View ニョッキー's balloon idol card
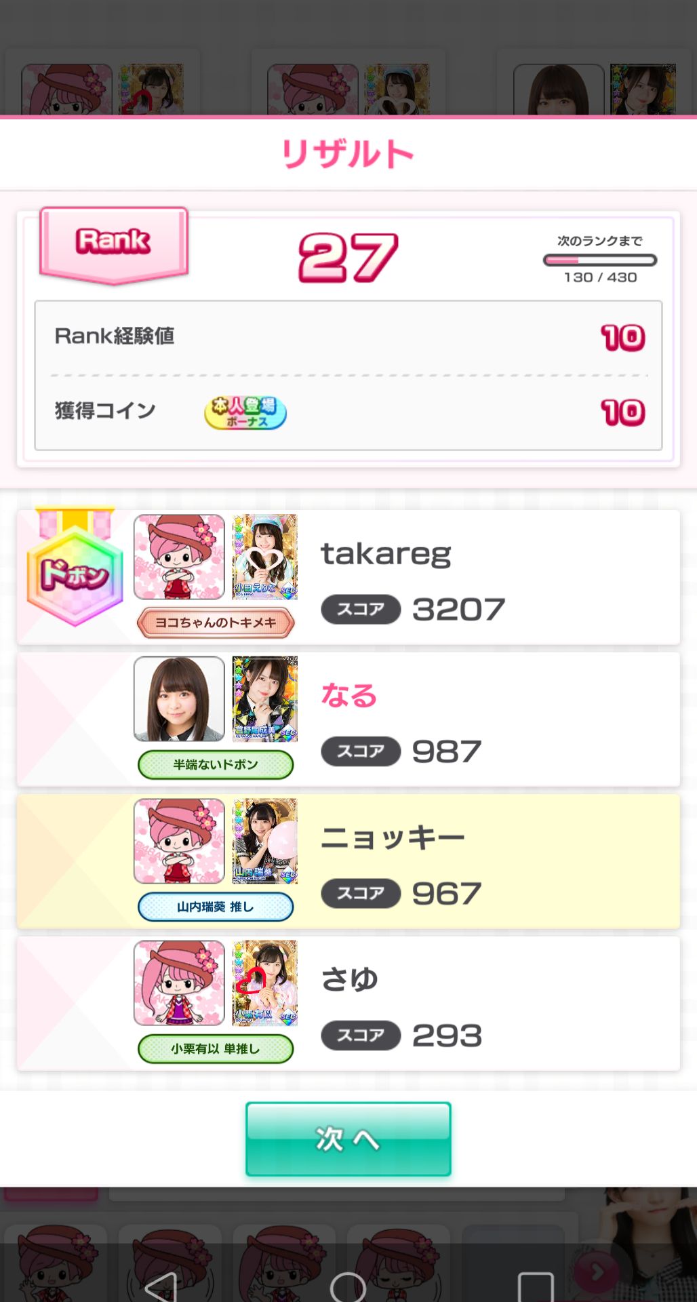 coord(265,841)
